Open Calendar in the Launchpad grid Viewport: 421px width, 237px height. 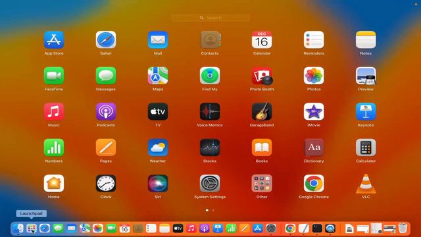coord(262,39)
